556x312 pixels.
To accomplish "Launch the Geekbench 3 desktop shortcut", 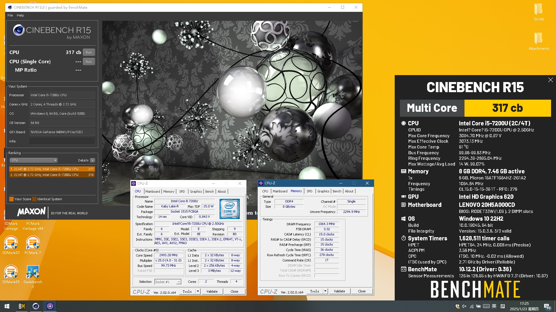I will (x=33, y=276).
